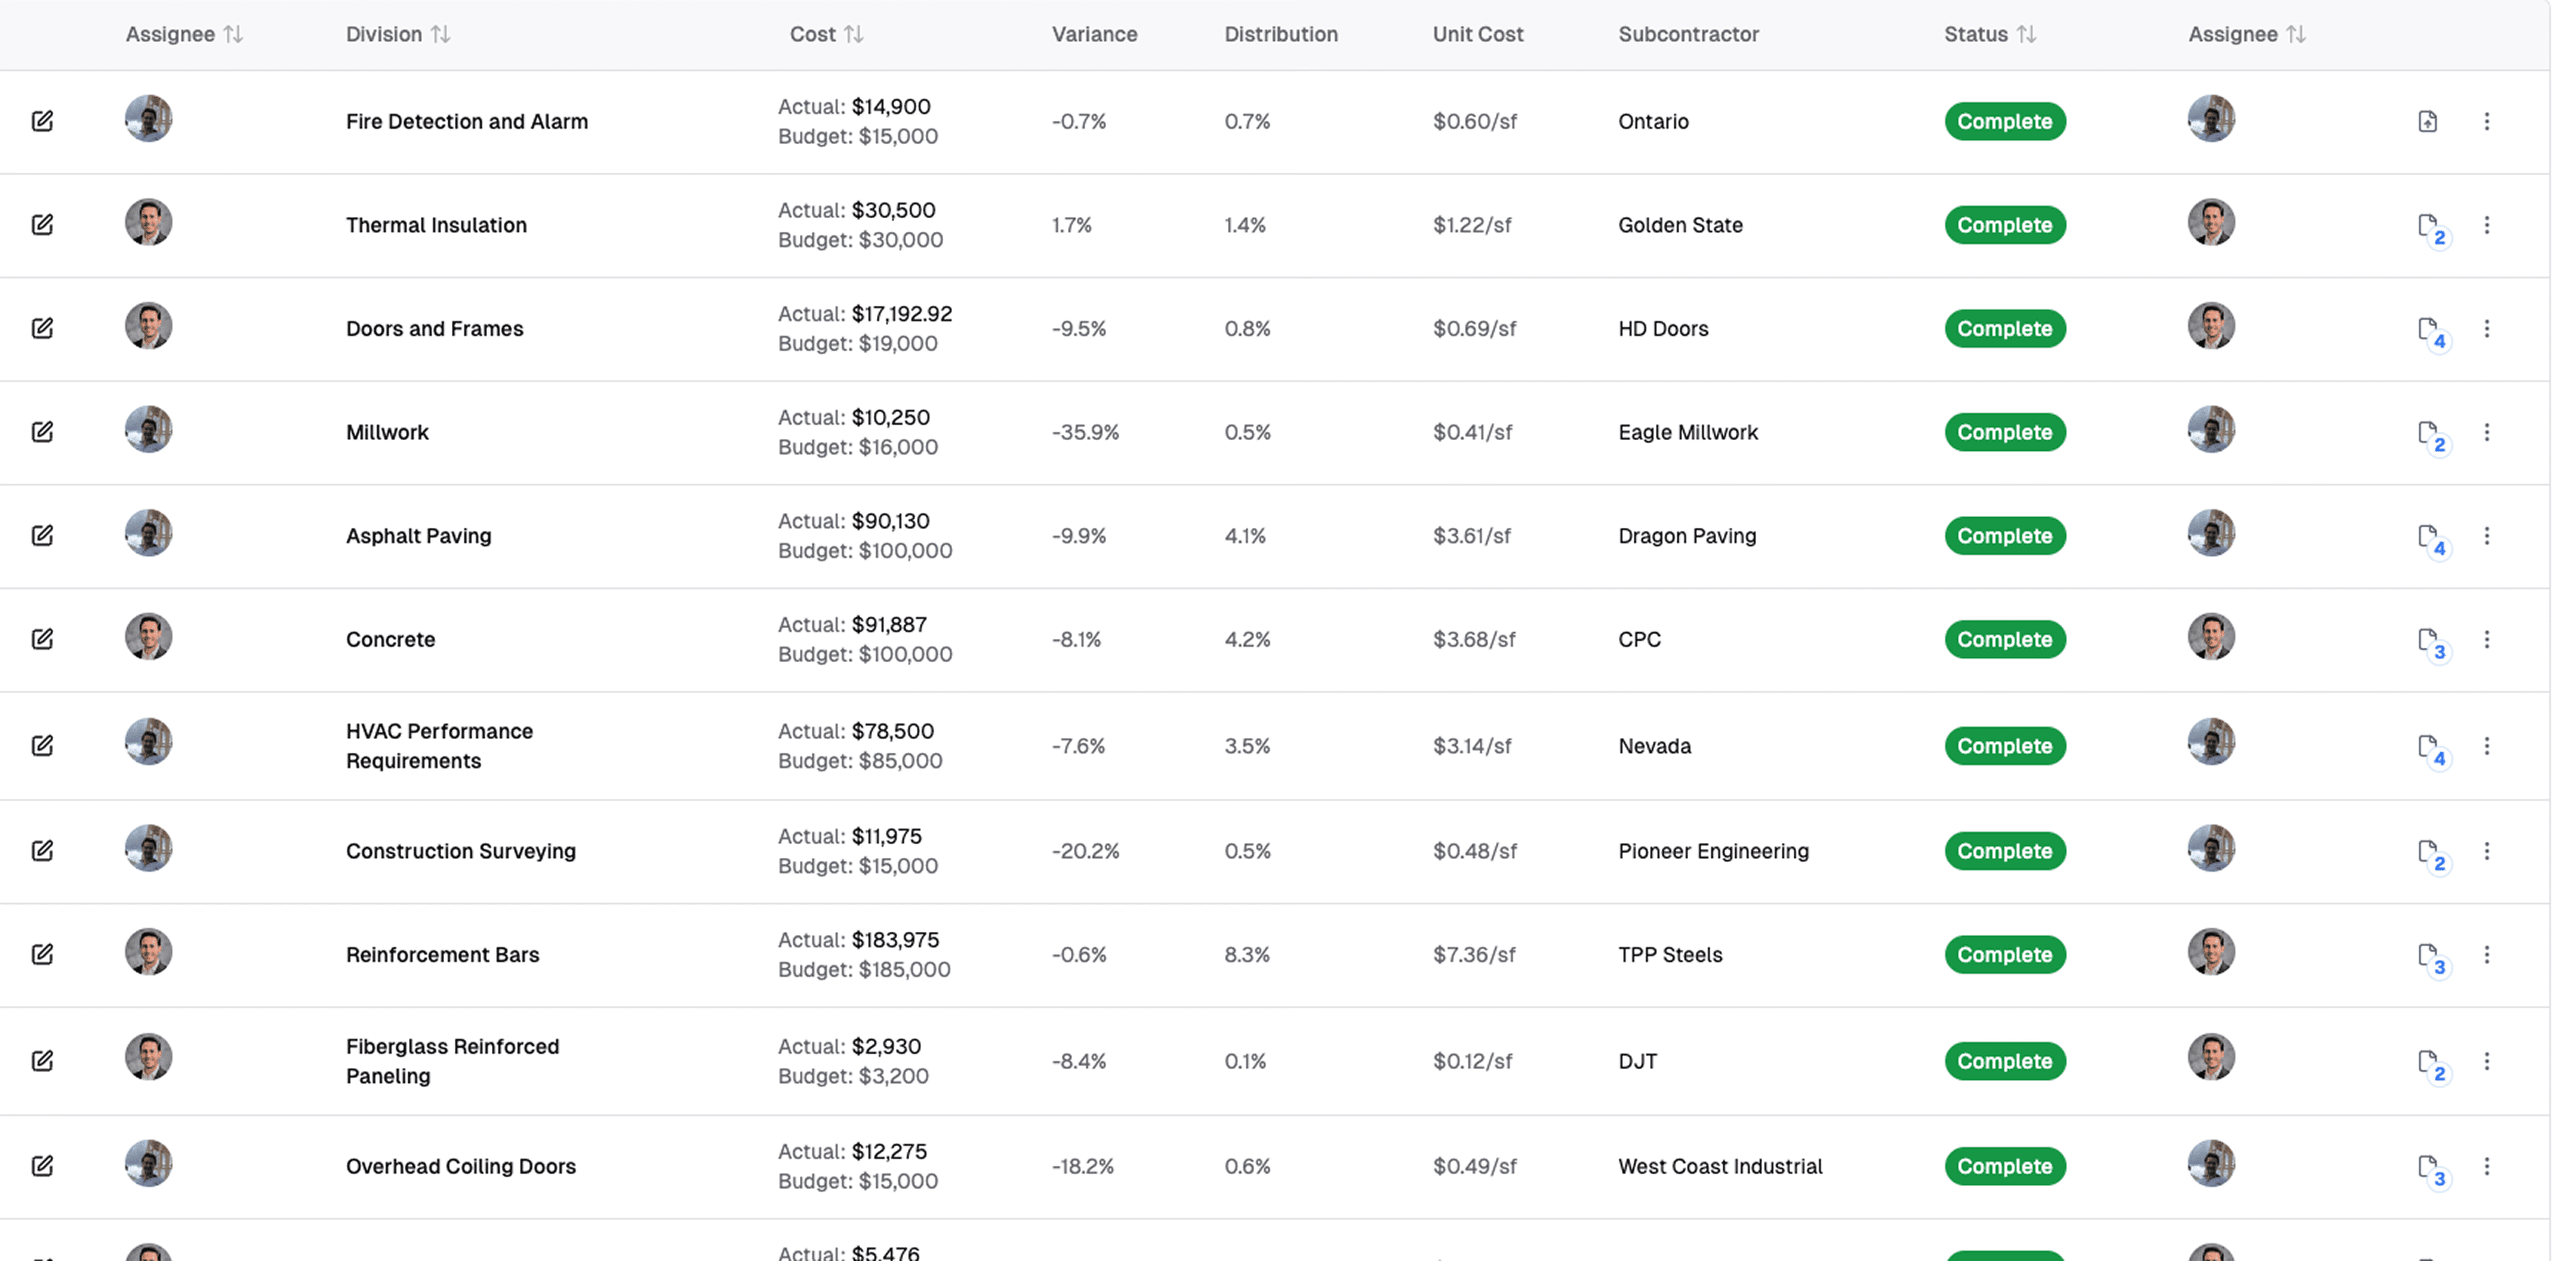Screen dimensions: 2576x1261
Task: Click Complete badge on HVAC Performance Requirements
Action: click(2005, 746)
